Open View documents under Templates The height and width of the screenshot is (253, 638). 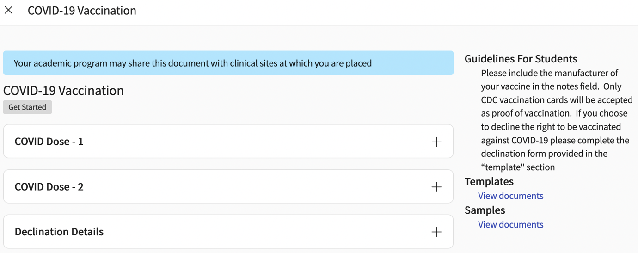coord(510,196)
